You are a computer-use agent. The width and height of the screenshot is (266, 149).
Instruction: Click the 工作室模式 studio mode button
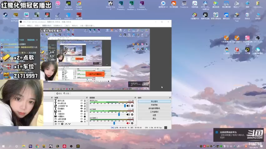[154, 112]
